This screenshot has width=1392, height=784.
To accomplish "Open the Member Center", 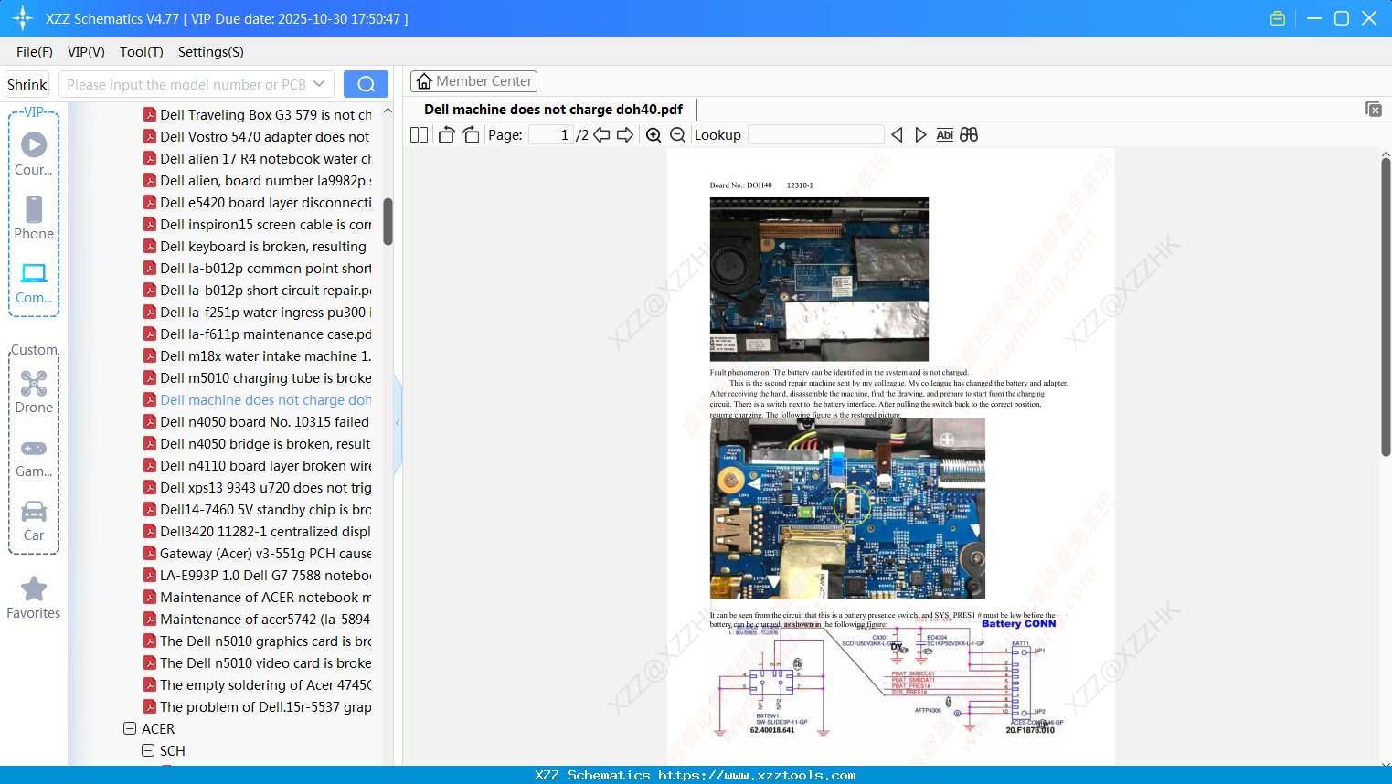I will click(x=473, y=81).
